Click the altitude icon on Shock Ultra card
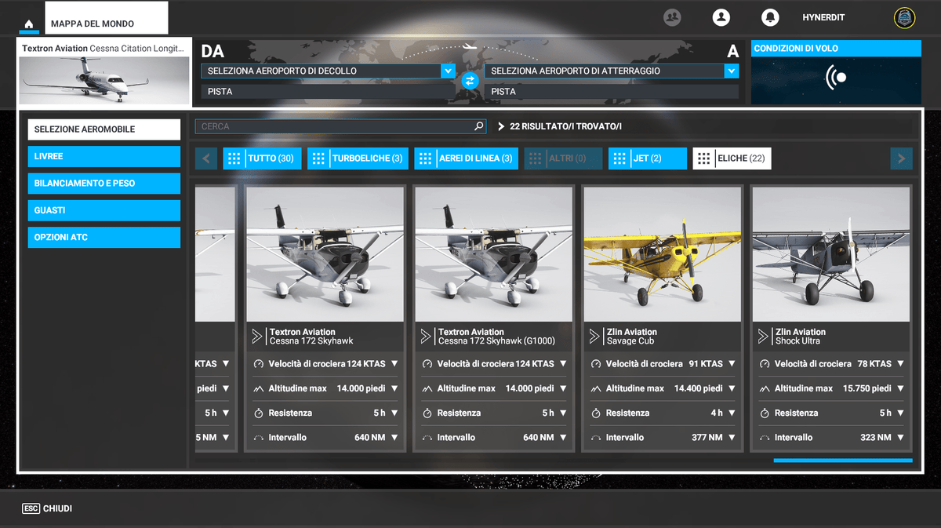The height and width of the screenshot is (528, 941). click(x=765, y=388)
